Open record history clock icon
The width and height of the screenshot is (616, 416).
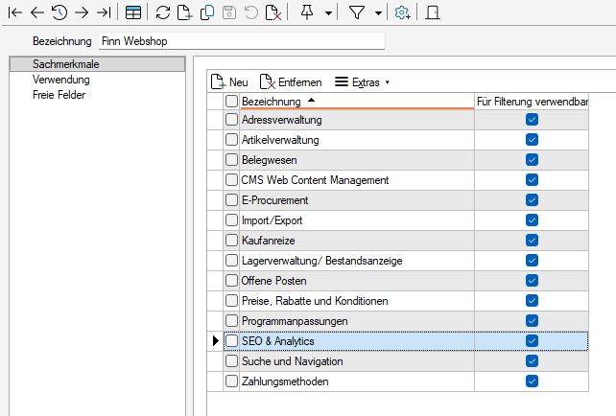pyautogui.click(x=59, y=12)
